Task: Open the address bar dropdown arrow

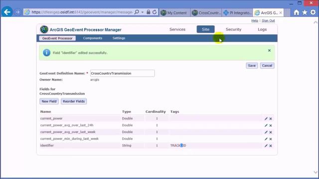Action: coord(143,12)
